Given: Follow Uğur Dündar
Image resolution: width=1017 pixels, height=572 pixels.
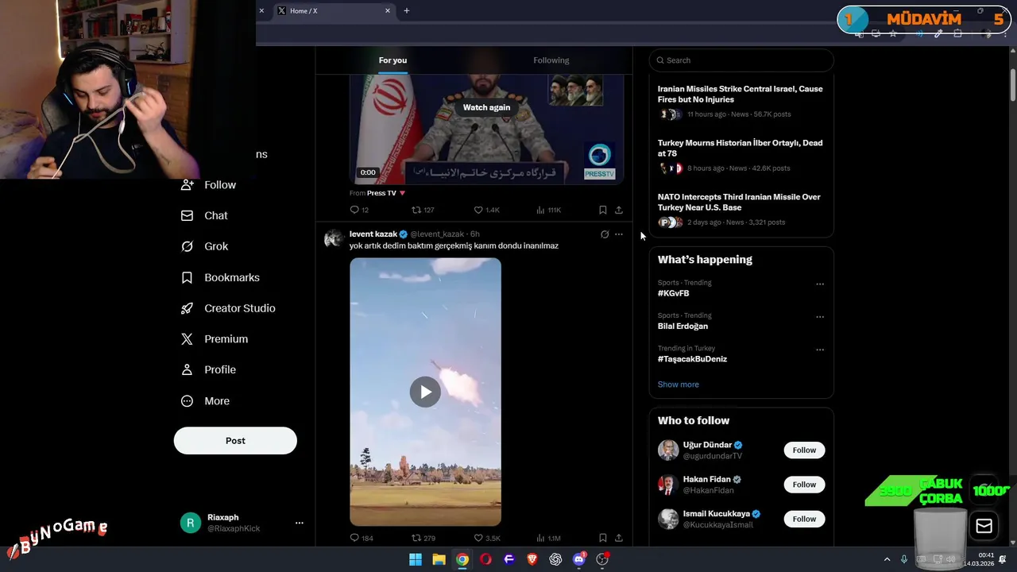Looking at the screenshot, I should click(804, 450).
